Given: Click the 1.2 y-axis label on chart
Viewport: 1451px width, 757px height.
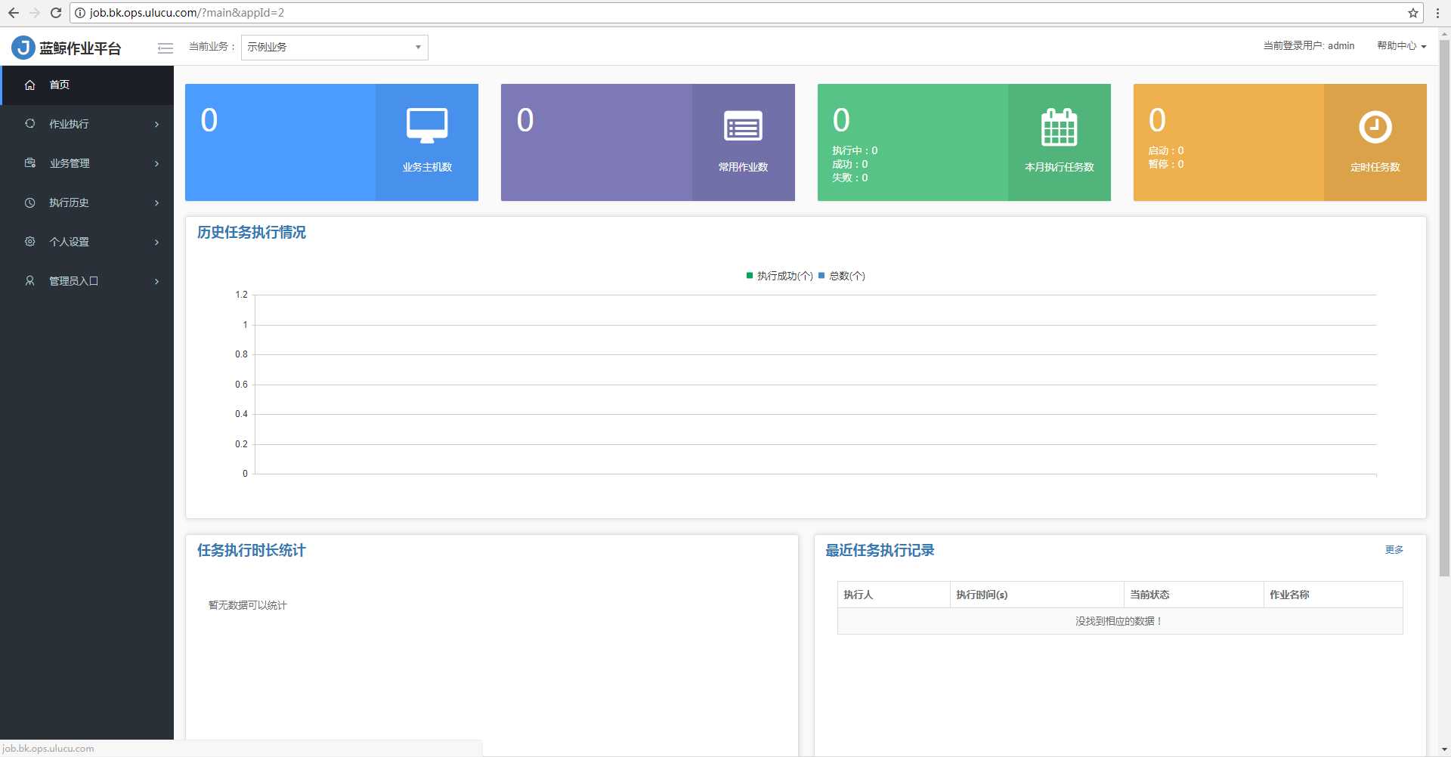Looking at the screenshot, I should 241,295.
